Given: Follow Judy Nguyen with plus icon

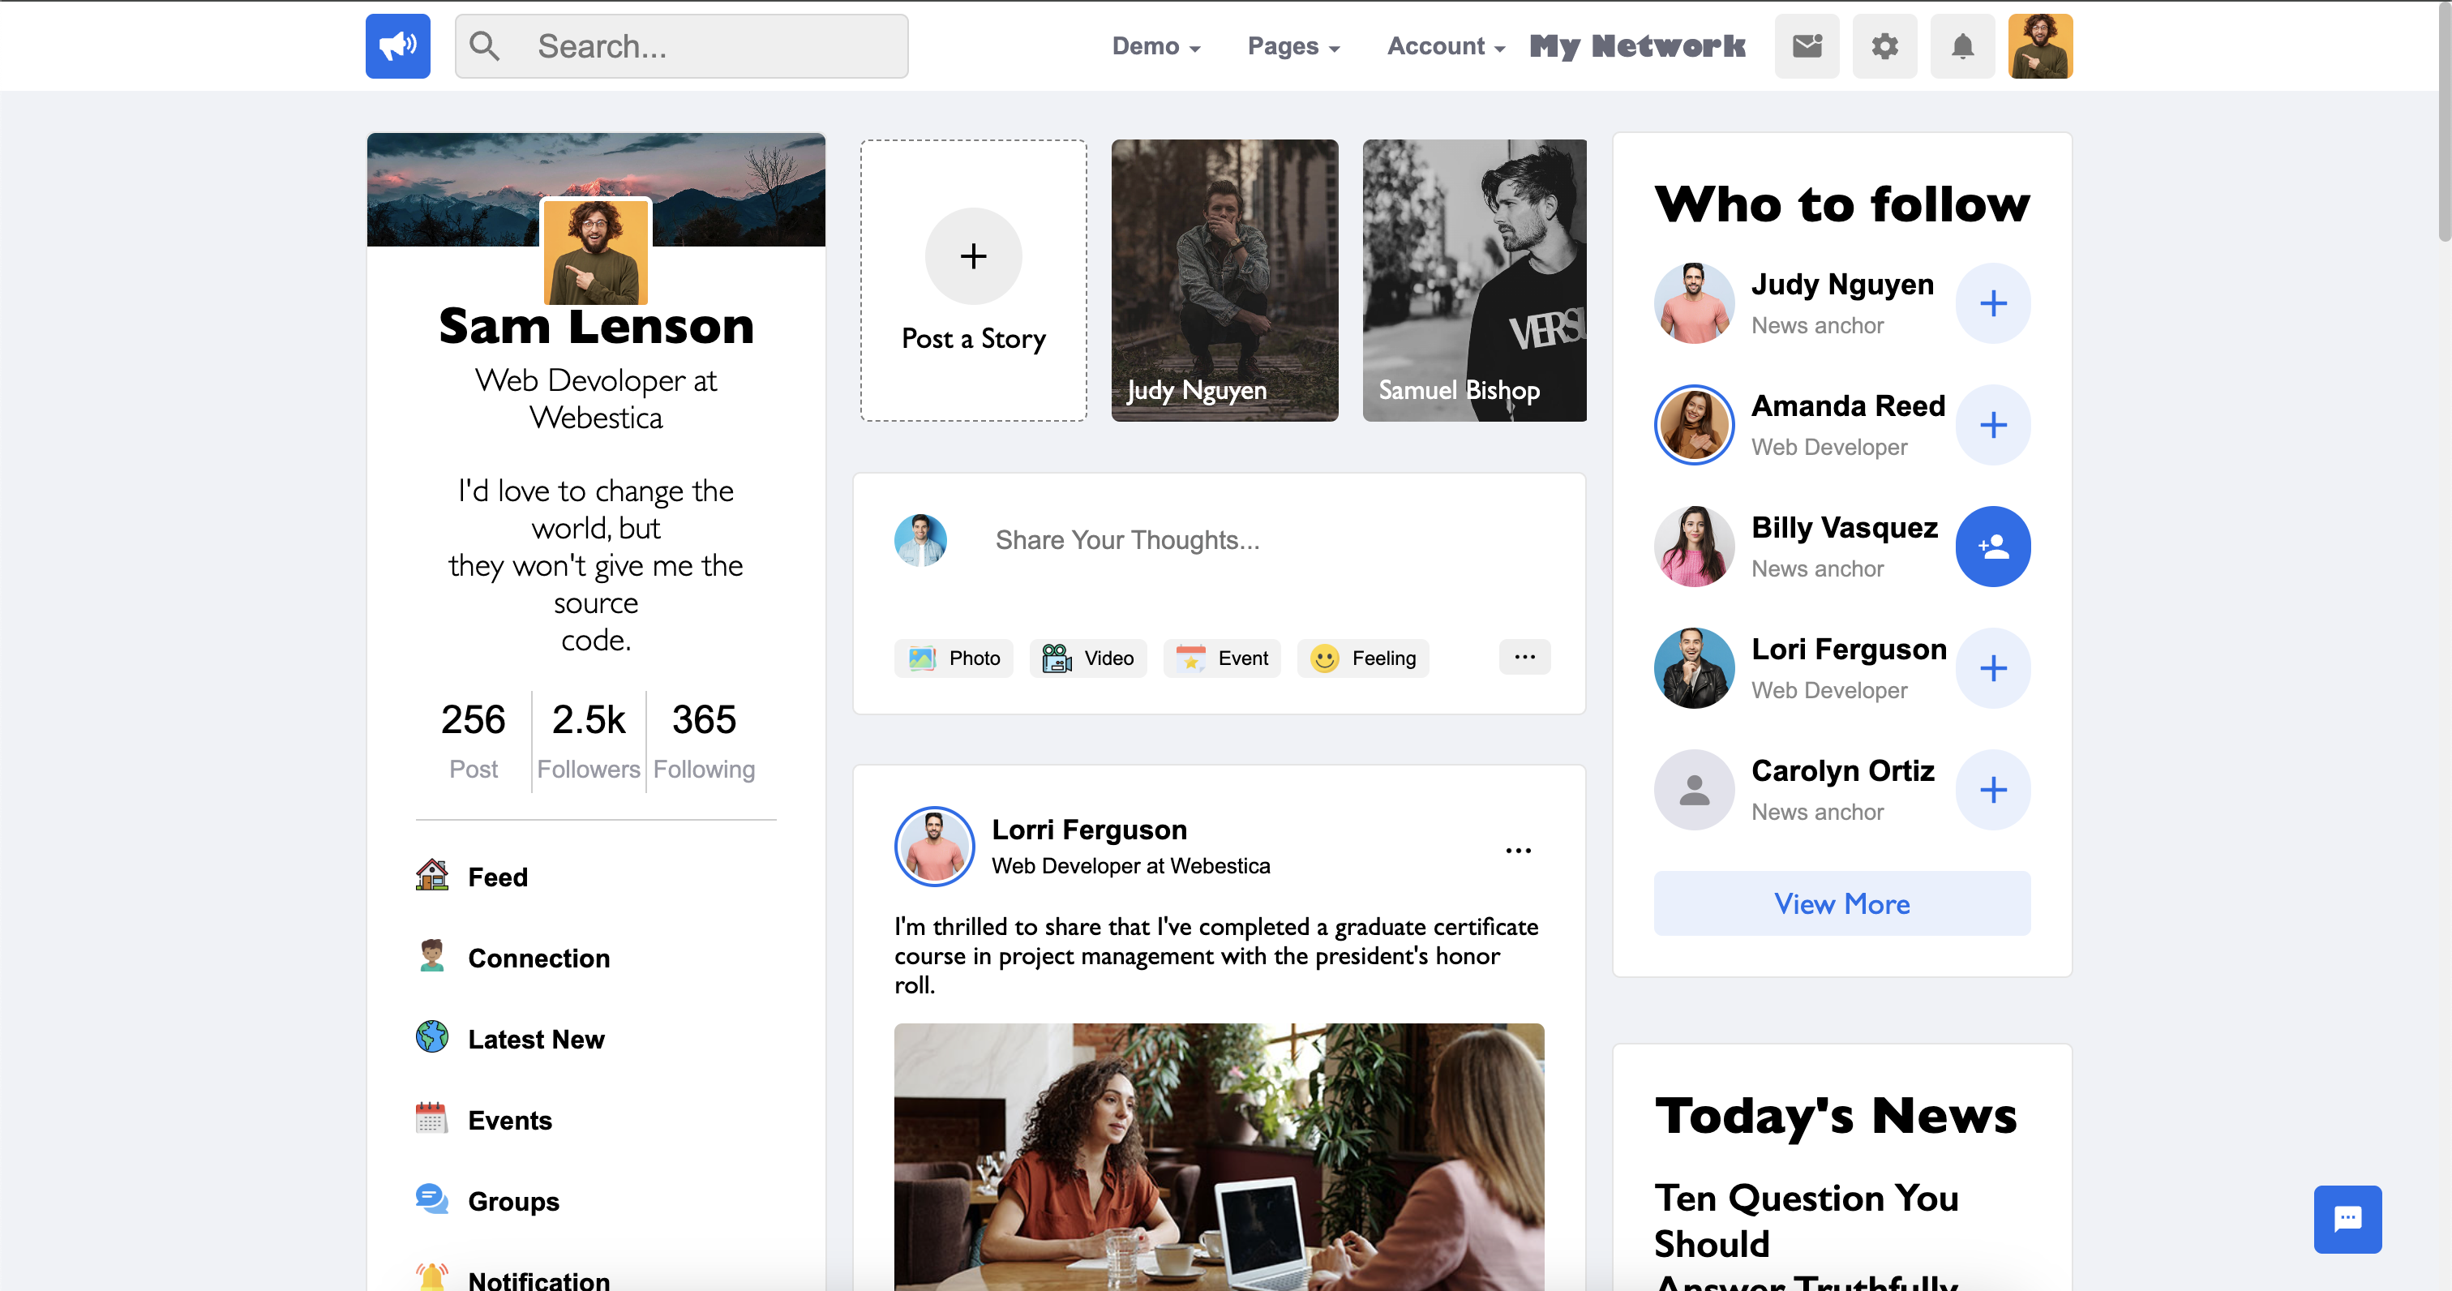Looking at the screenshot, I should tap(1993, 304).
